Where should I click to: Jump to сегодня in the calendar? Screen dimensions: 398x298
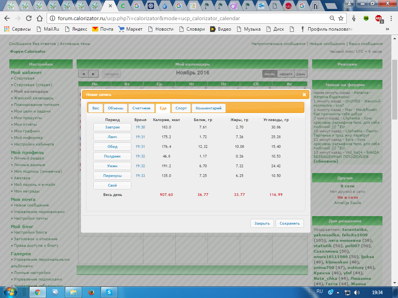pos(112,74)
